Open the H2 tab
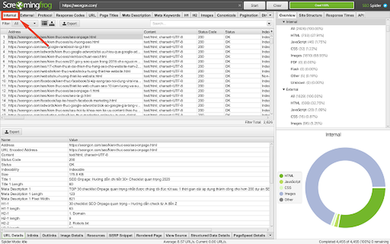Screen dimensions: 390x244 point(195,15)
